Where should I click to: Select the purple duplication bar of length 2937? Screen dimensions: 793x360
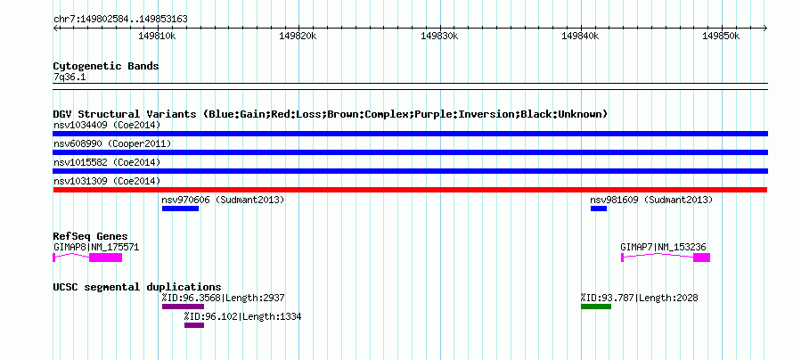click(183, 307)
